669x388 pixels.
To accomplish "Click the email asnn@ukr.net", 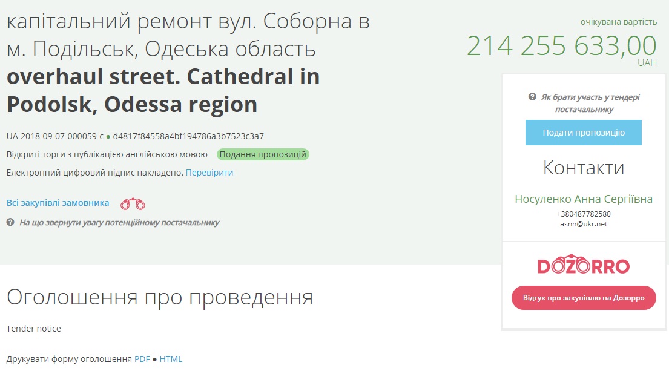I will pyautogui.click(x=584, y=224).
